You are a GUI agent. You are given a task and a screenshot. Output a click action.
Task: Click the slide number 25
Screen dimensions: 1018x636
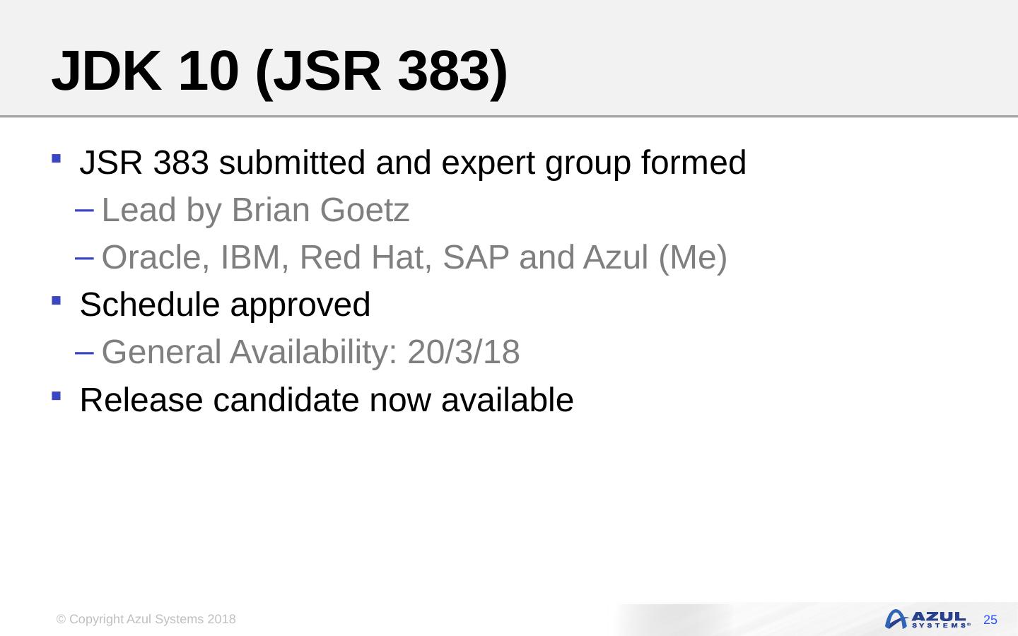[x=990, y=620]
